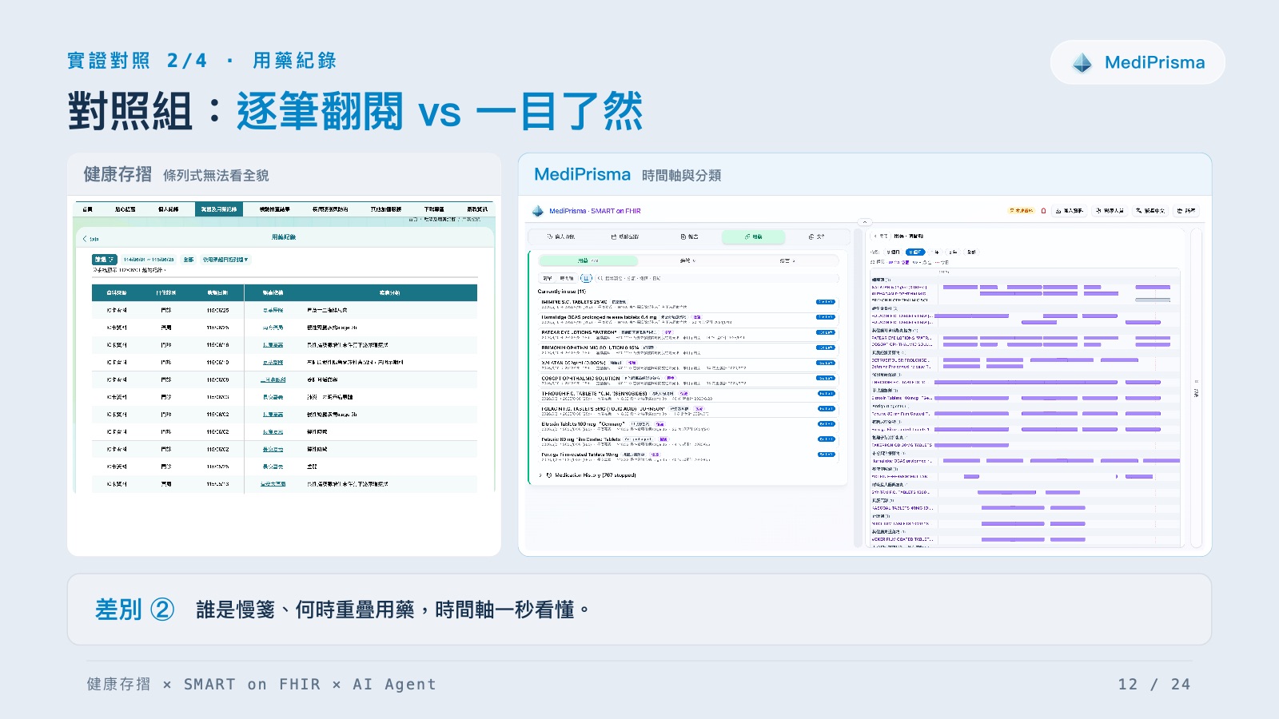Open the report tab with document icon
Image resolution: width=1279 pixels, height=719 pixels.
[689, 236]
